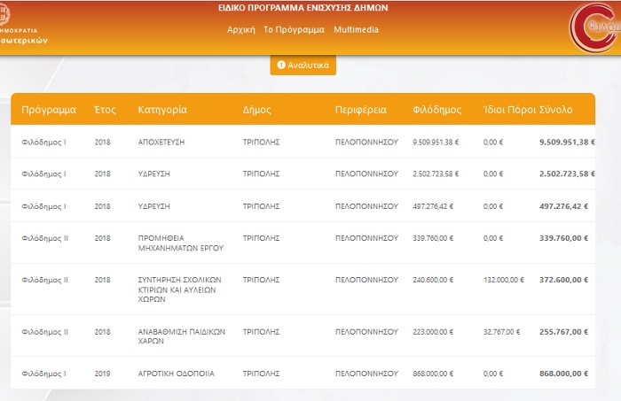Open the Multimedia menu item
Viewport: 621px width, 401px height.
coord(356,29)
